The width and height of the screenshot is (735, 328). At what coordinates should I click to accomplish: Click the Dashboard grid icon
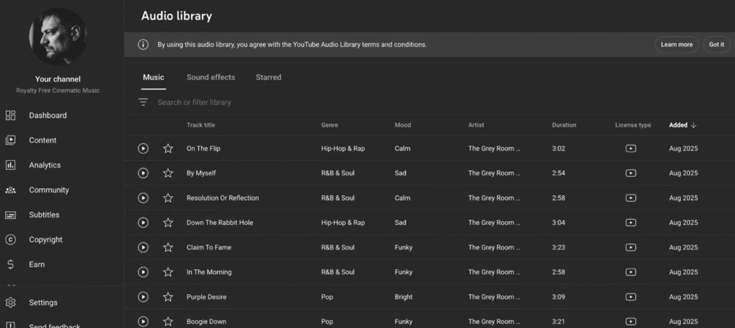(x=10, y=115)
